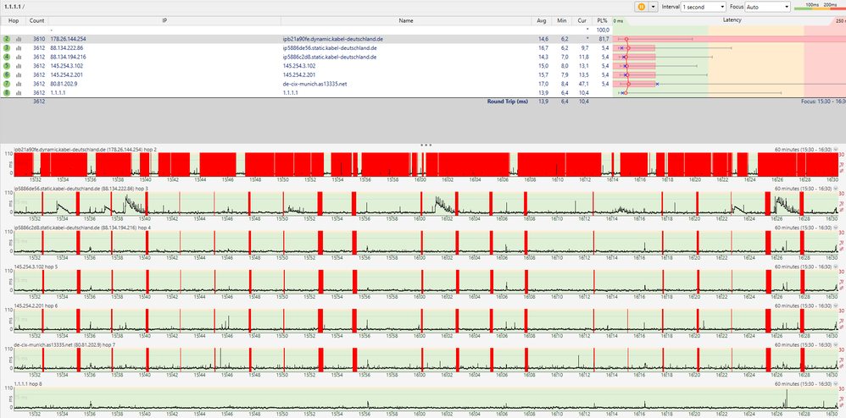The width and height of the screenshot is (846, 418).
Task: Select IP cell 88.134.194.216
Action: pos(68,57)
